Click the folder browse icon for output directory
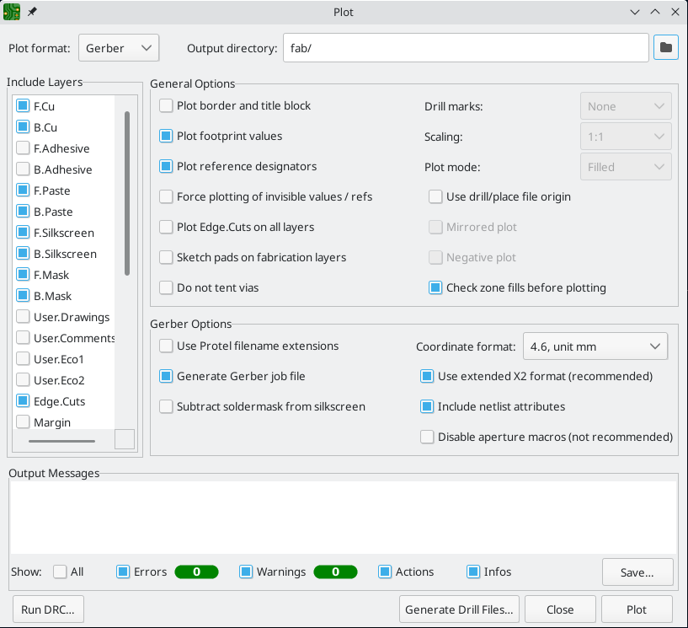The image size is (688, 628). [666, 48]
